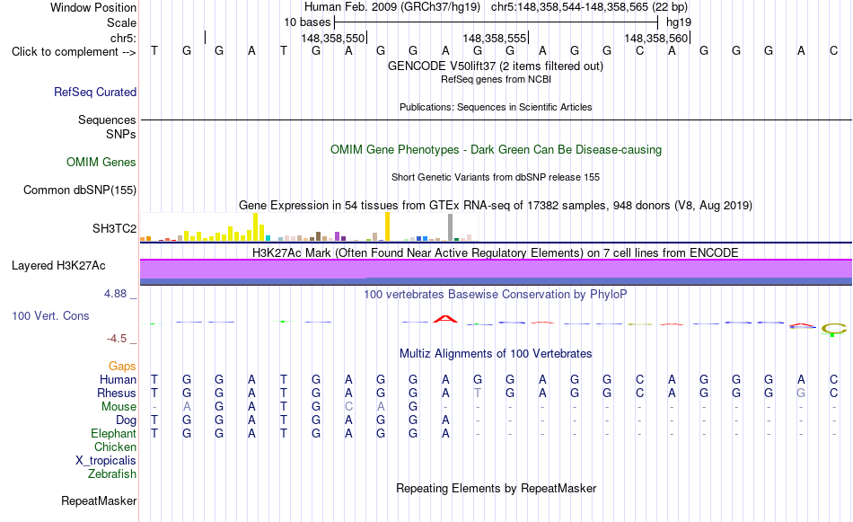This screenshot has width=853, height=522.
Task: Click the 148,358,555 position marker
Action: point(495,38)
